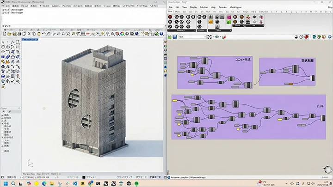Toggle the 中点 osnap checkbox
The width and height of the screenshot is (333, 187).
(x=3, y=123)
